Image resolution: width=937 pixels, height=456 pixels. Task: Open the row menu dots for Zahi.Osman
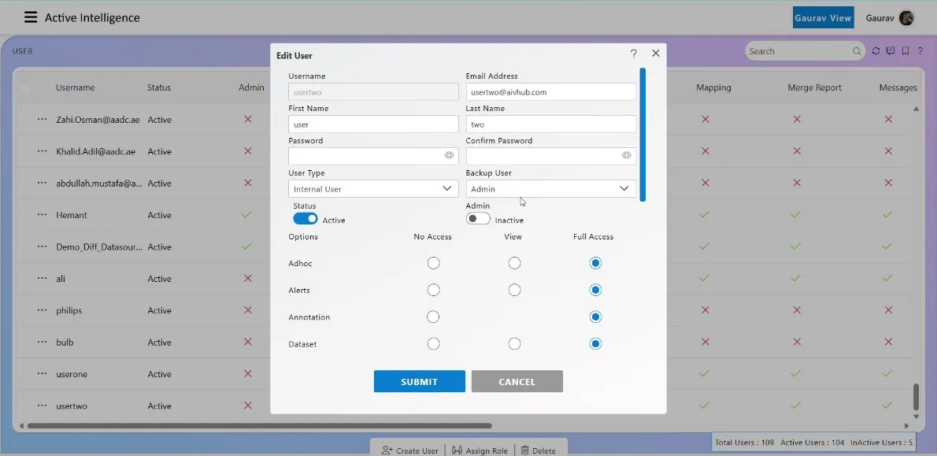pyautogui.click(x=42, y=119)
